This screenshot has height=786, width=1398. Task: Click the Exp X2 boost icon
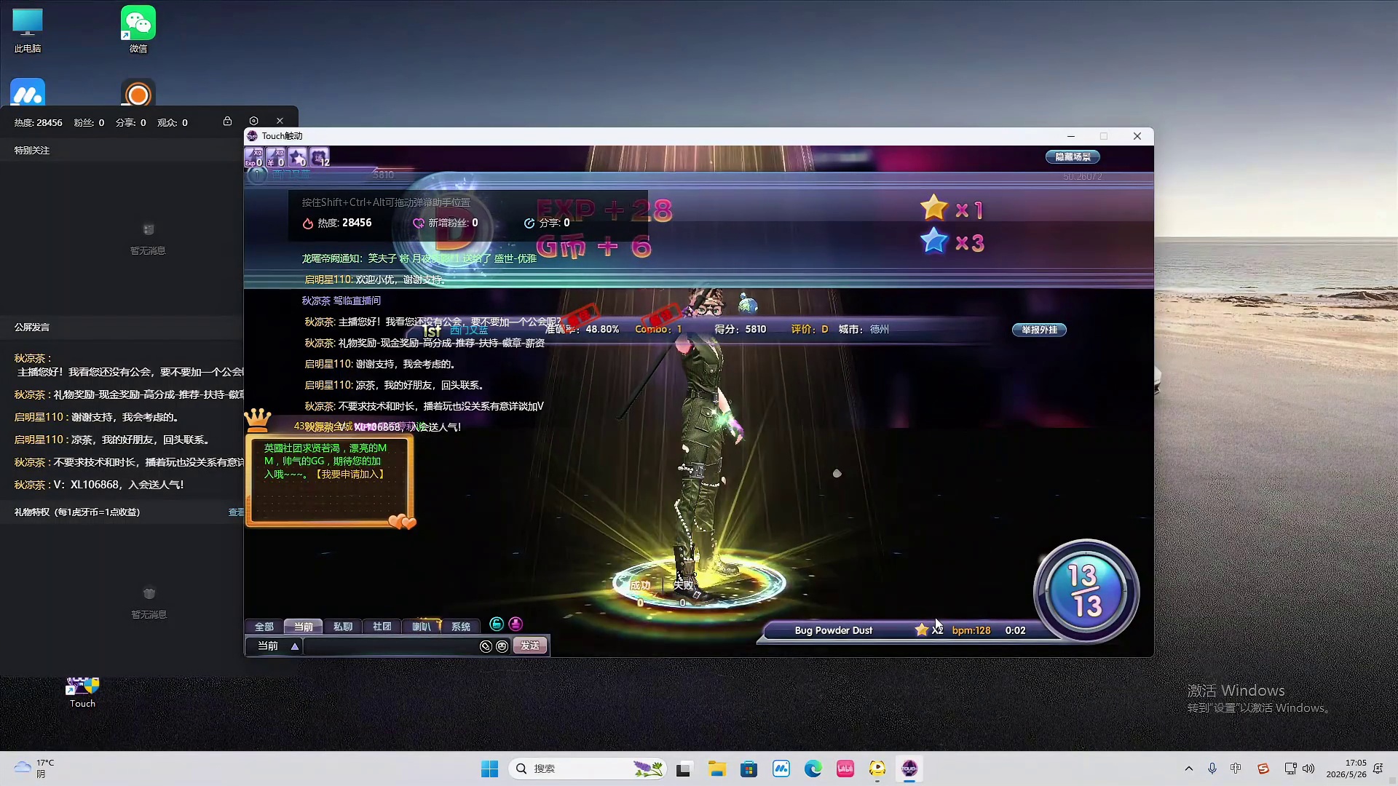[253, 157]
